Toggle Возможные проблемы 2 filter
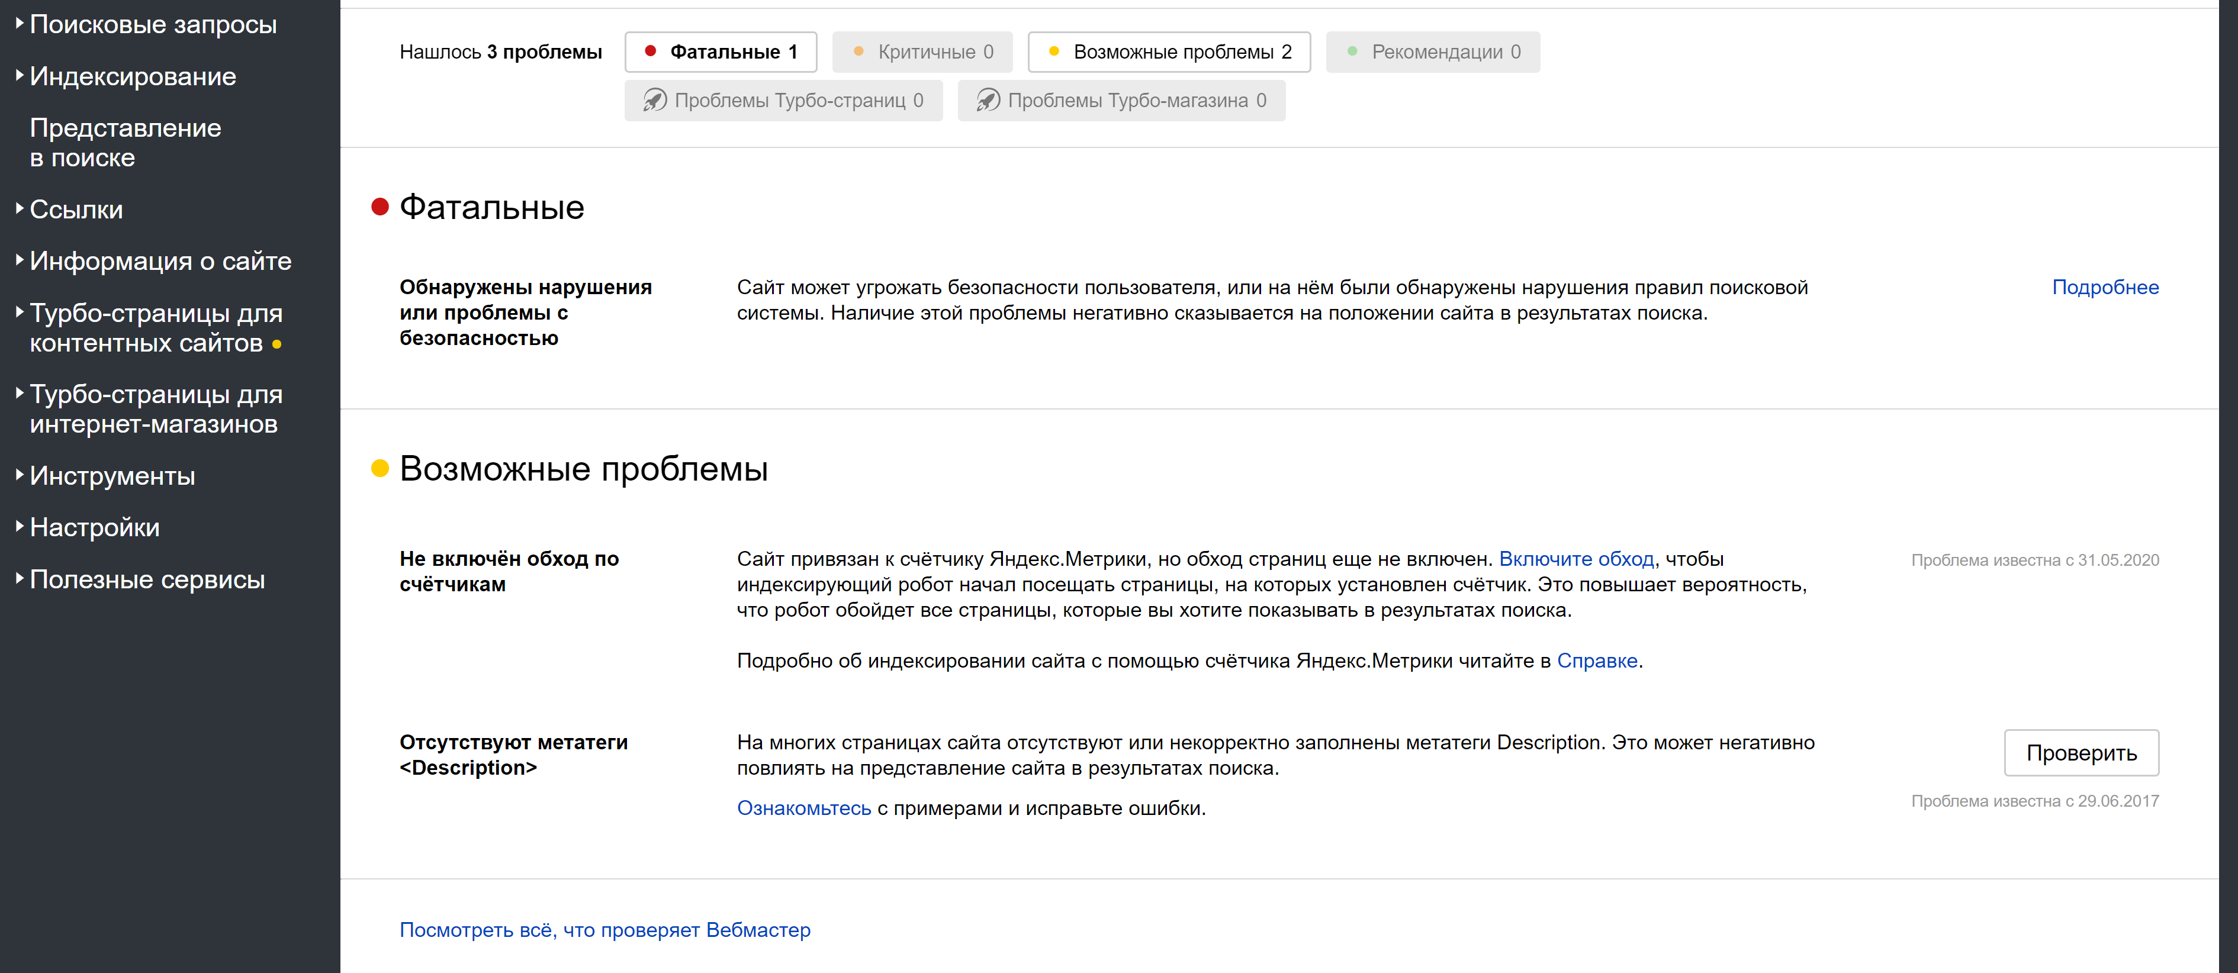2238x973 pixels. [x=1169, y=52]
